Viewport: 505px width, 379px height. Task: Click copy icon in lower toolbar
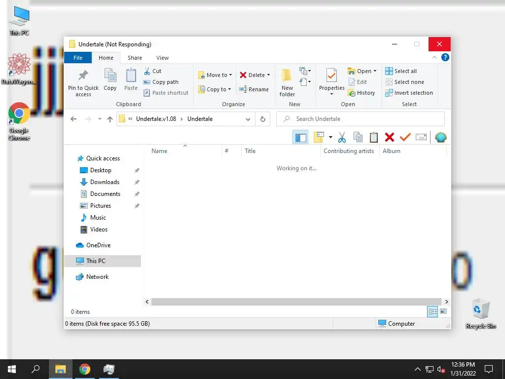pos(358,137)
